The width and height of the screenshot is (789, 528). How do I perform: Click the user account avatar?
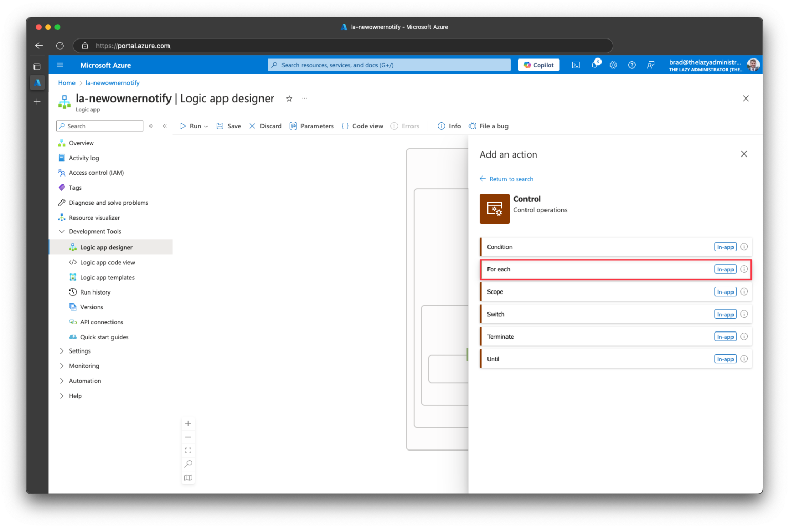click(x=753, y=65)
